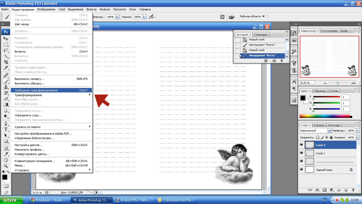Choose Свободное трансформирование from the menu
Image resolution: width=362 pixels, height=204 pixels.
[51, 90]
